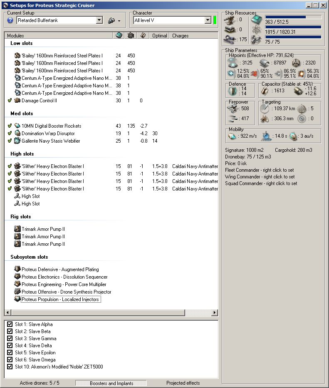This screenshot has height=388, width=329.
Task: Toggle active checkmark on Damage Control II
Action: (10, 101)
